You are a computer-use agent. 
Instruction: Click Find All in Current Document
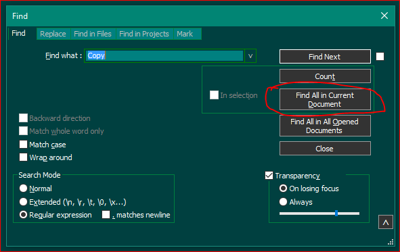click(x=325, y=99)
